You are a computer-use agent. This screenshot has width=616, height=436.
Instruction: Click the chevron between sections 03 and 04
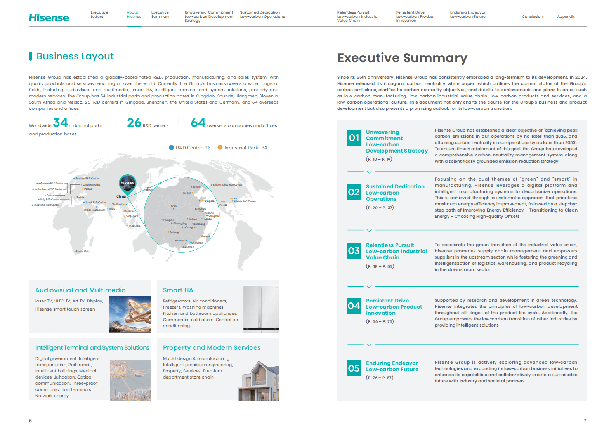[369, 287]
